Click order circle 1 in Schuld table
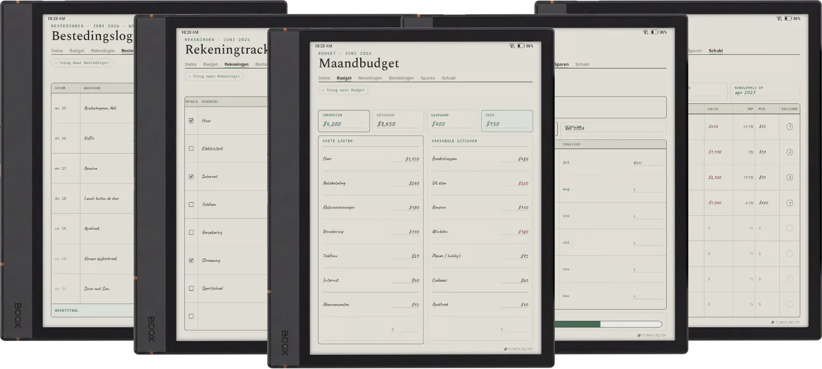Image resolution: width=822 pixels, height=369 pixels. [x=789, y=126]
